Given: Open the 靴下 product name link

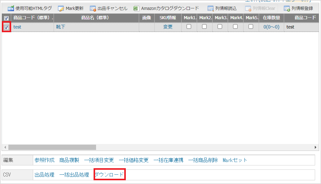Looking at the screenshot, I should point(61,27).
